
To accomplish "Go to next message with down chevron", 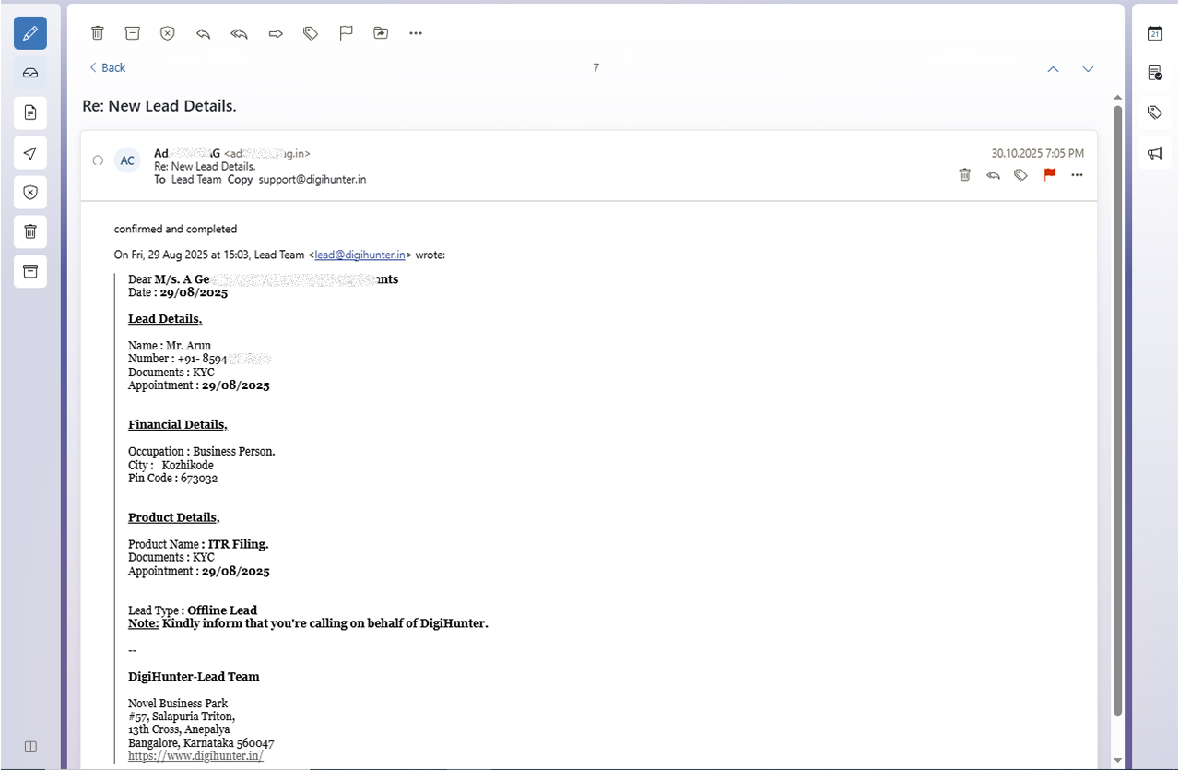I will (x=1088, y=69).
